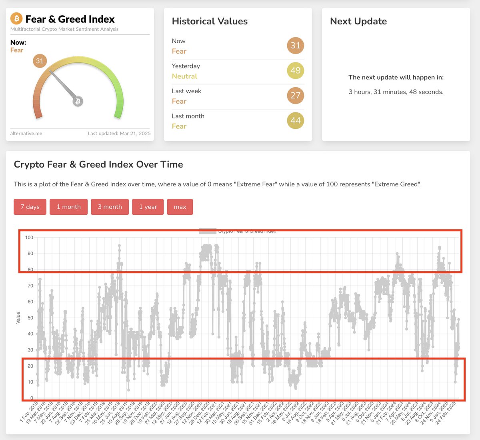Click the 'Last week' row label

click(186, 91)
